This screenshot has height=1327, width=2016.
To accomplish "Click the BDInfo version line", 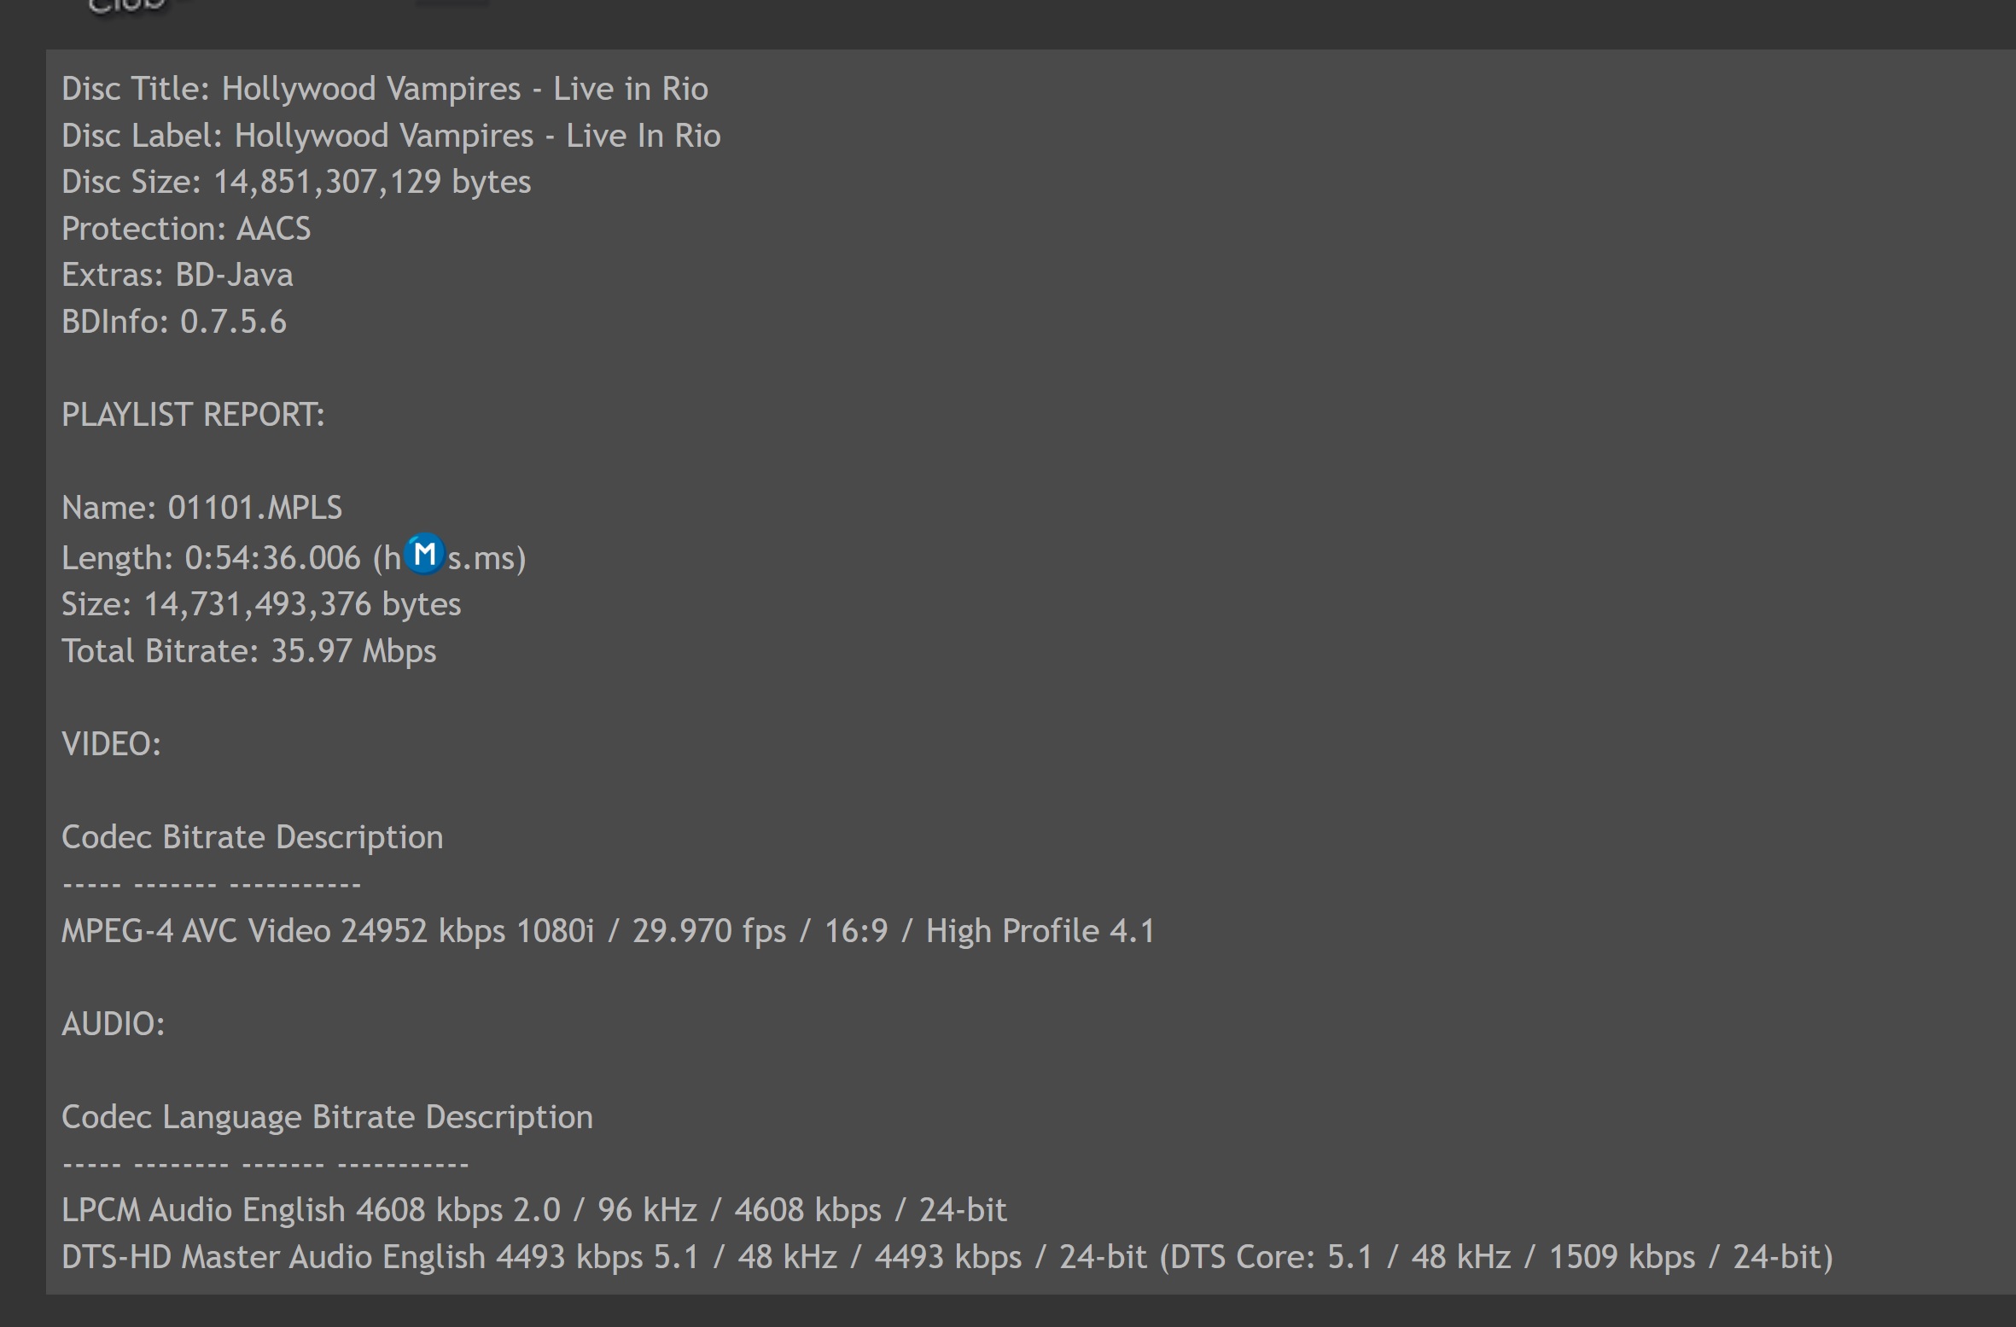I will coord(174,322).
